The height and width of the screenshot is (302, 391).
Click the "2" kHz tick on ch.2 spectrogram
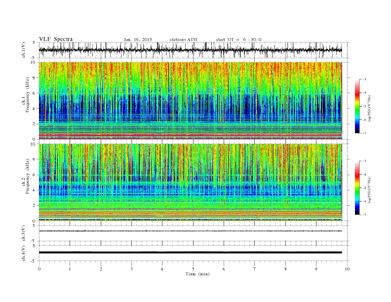coord(35,206)
